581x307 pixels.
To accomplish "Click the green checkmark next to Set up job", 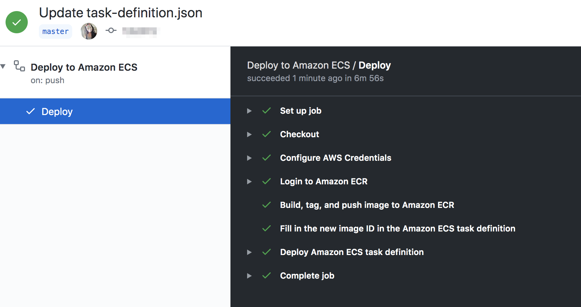I will (x=267, y=111).
